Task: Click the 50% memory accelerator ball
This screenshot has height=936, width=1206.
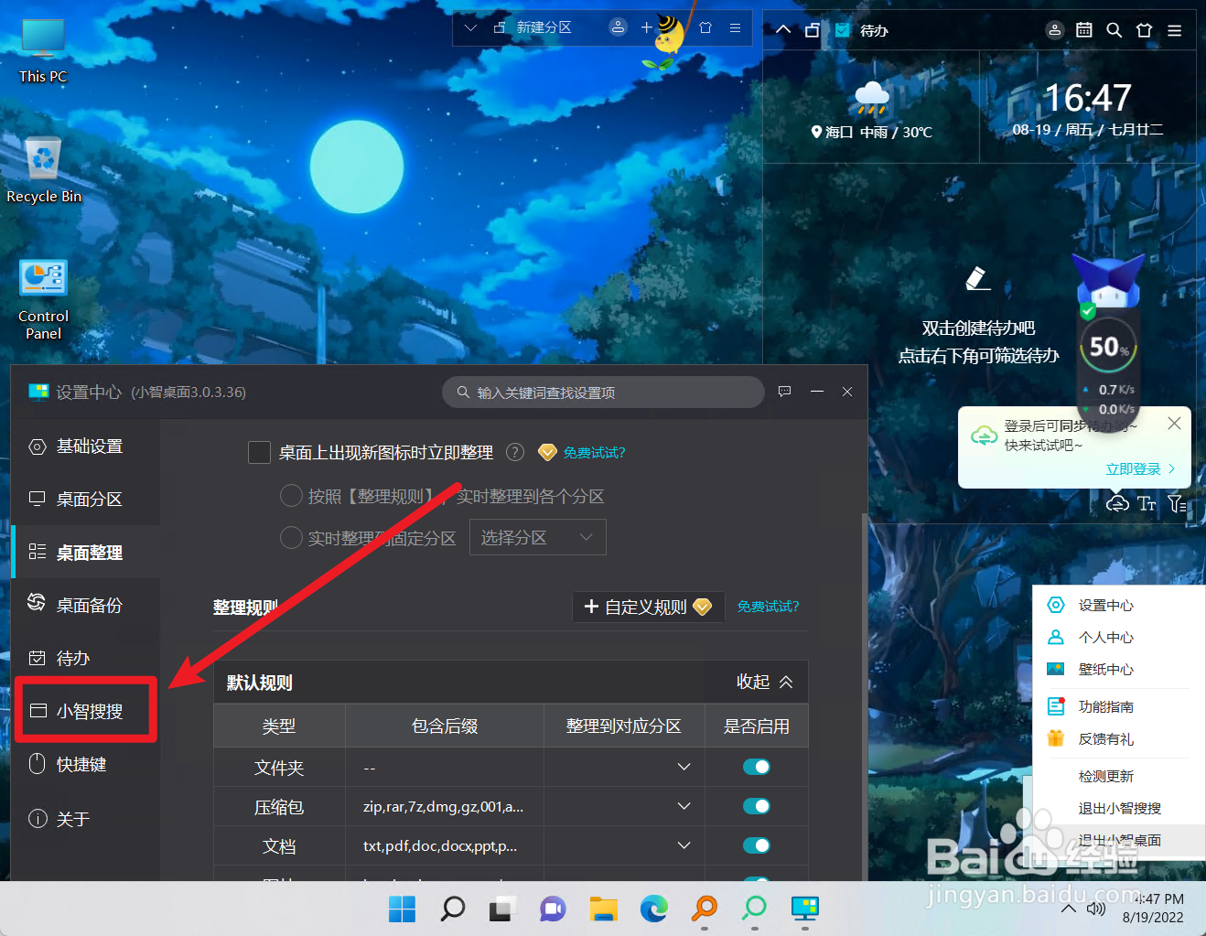Action: pyautogui.click(x=1108, y=347)
